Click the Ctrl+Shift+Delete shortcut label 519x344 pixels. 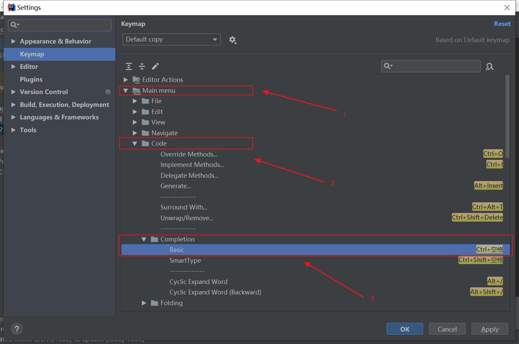click(477, 218)
